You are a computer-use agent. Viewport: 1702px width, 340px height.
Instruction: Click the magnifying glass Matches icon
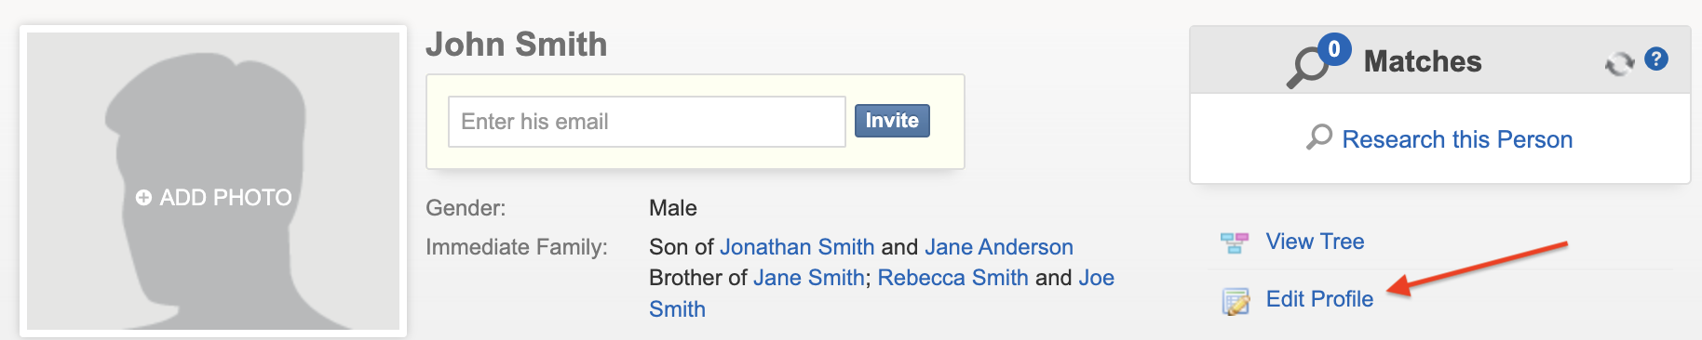pos(1308,66)
